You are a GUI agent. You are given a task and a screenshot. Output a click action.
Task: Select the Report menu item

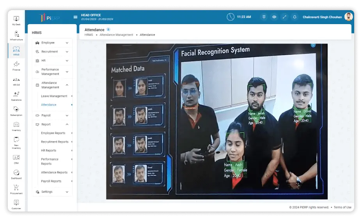52,124
